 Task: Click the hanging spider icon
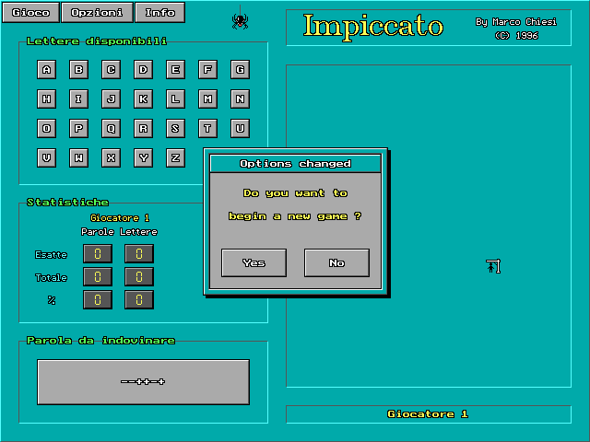[x=240, y=21]
